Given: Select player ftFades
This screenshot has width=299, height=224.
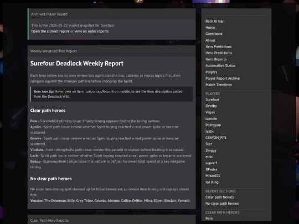Looking at the screenshot, I should (x=212, y=169).
